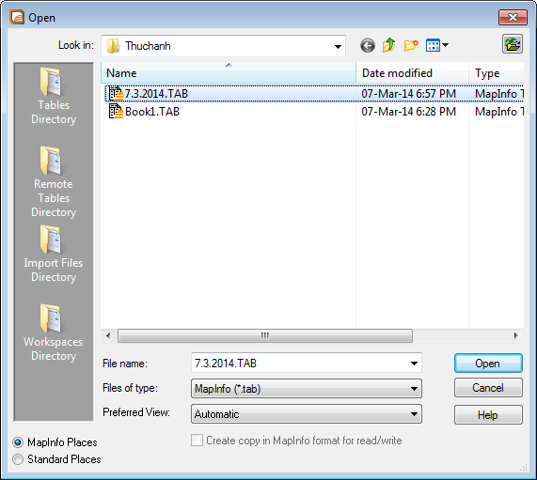Viewport: 537px width, 480px height.
Task: Click the Cancel button
Action: point(488,388)
